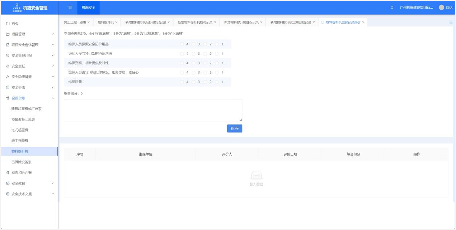Click the user avatar icon
456x230 pixels.
(441, 8)
